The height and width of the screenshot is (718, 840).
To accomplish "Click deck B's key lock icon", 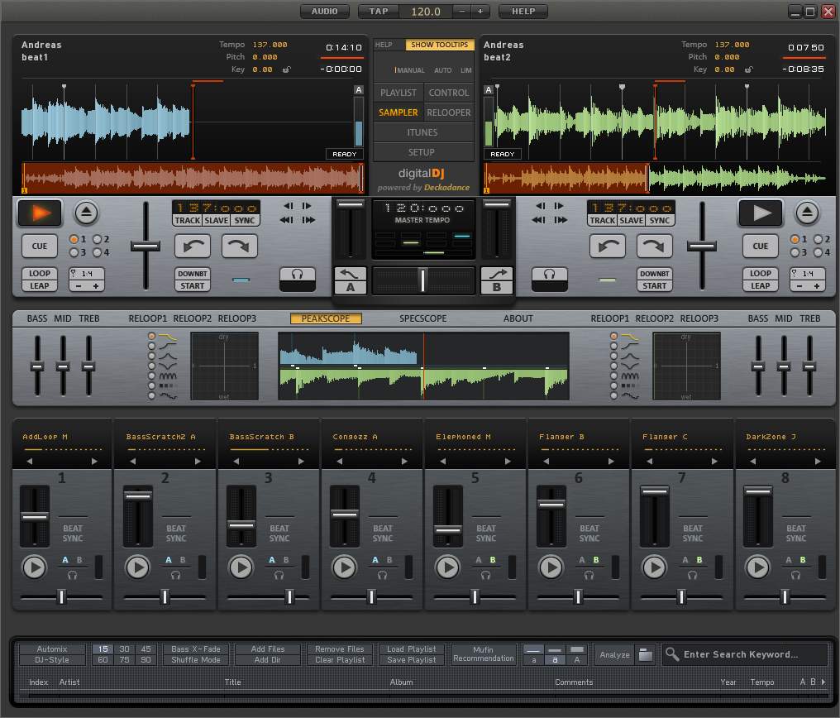I will (748, 69).
